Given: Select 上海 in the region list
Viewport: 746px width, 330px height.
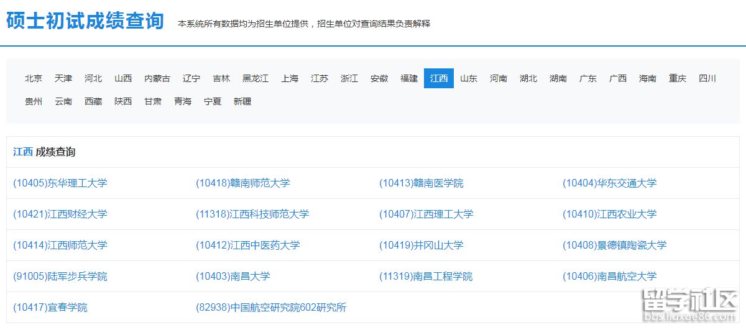Looking at the screenshot, I should tap(290, 78).
